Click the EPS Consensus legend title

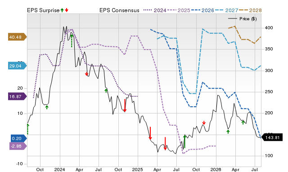coord(119,10)
